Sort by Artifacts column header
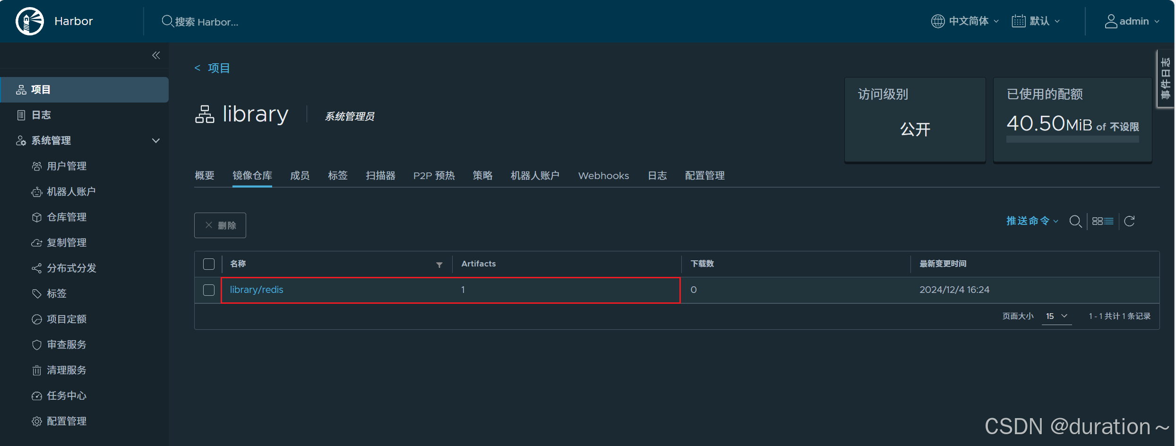Viewport: 1176px width, 446px height. [479, 264]
